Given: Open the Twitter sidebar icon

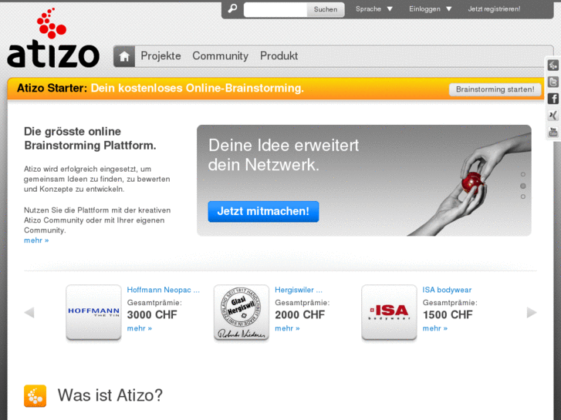Looking at the screenshot, I should point(553,82).
